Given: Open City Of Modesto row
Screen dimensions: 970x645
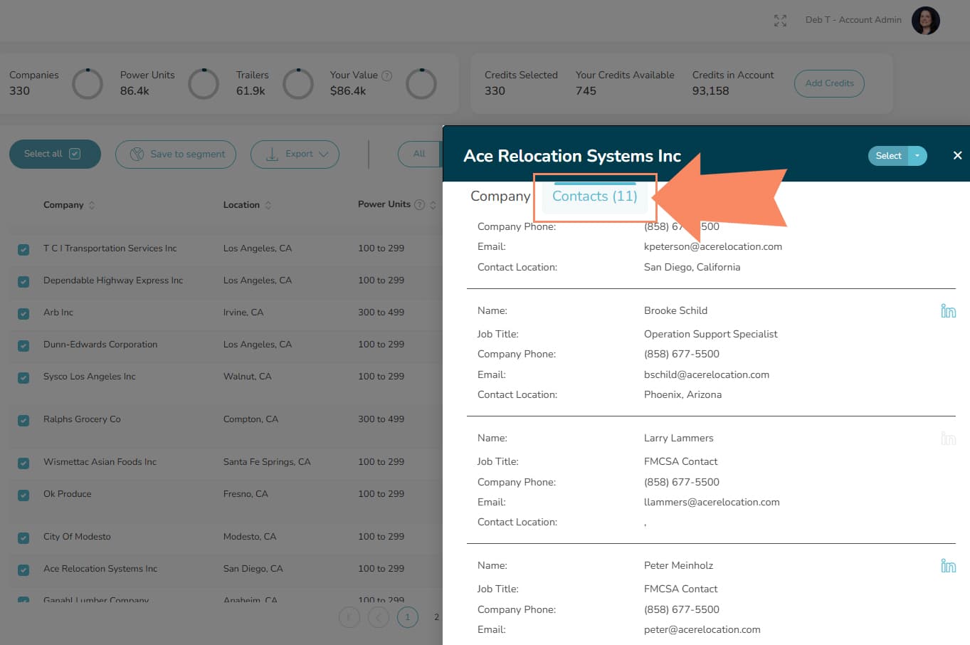Looking at the screenshot, I should click(x=77, y=537).
